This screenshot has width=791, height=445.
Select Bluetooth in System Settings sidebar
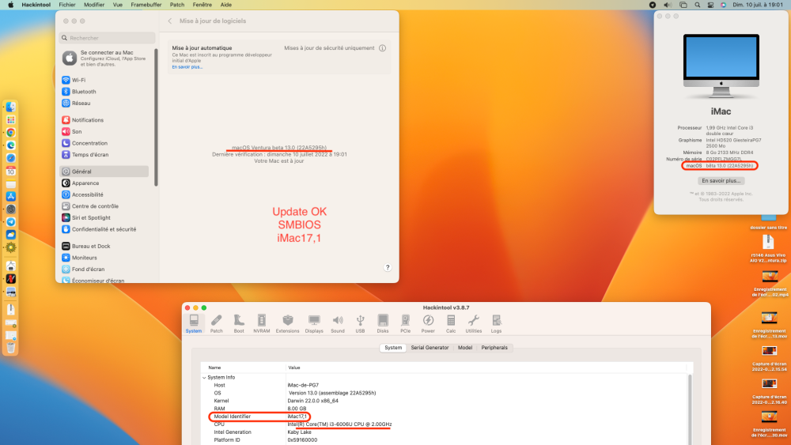[104, 92]
